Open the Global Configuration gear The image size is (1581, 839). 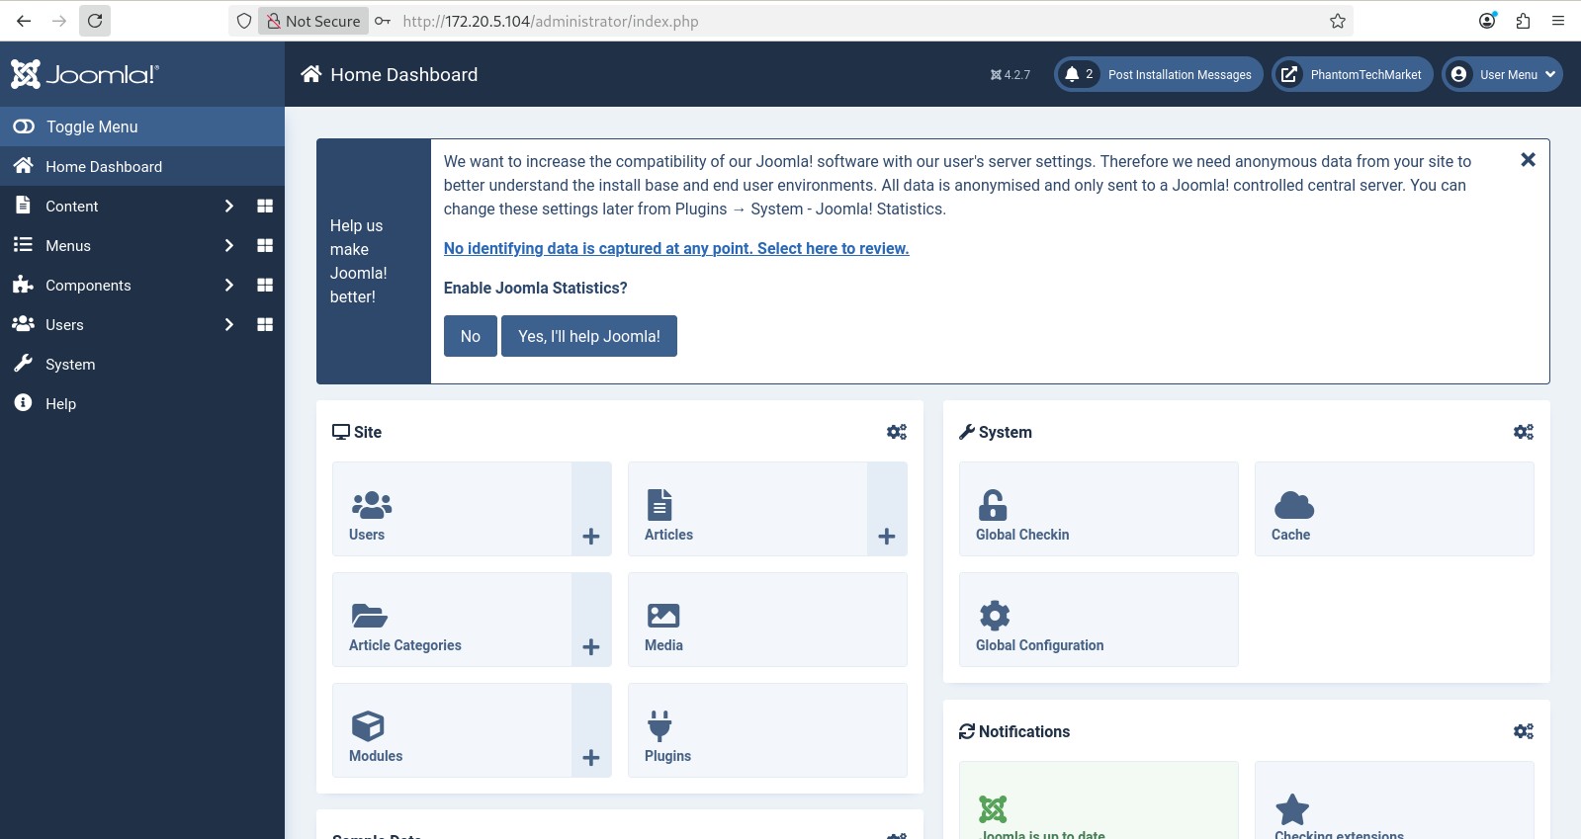click(1098, 620)
